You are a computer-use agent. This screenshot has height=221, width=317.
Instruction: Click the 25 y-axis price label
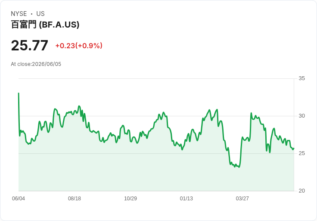pyautogui.click(x=301, y=153)
